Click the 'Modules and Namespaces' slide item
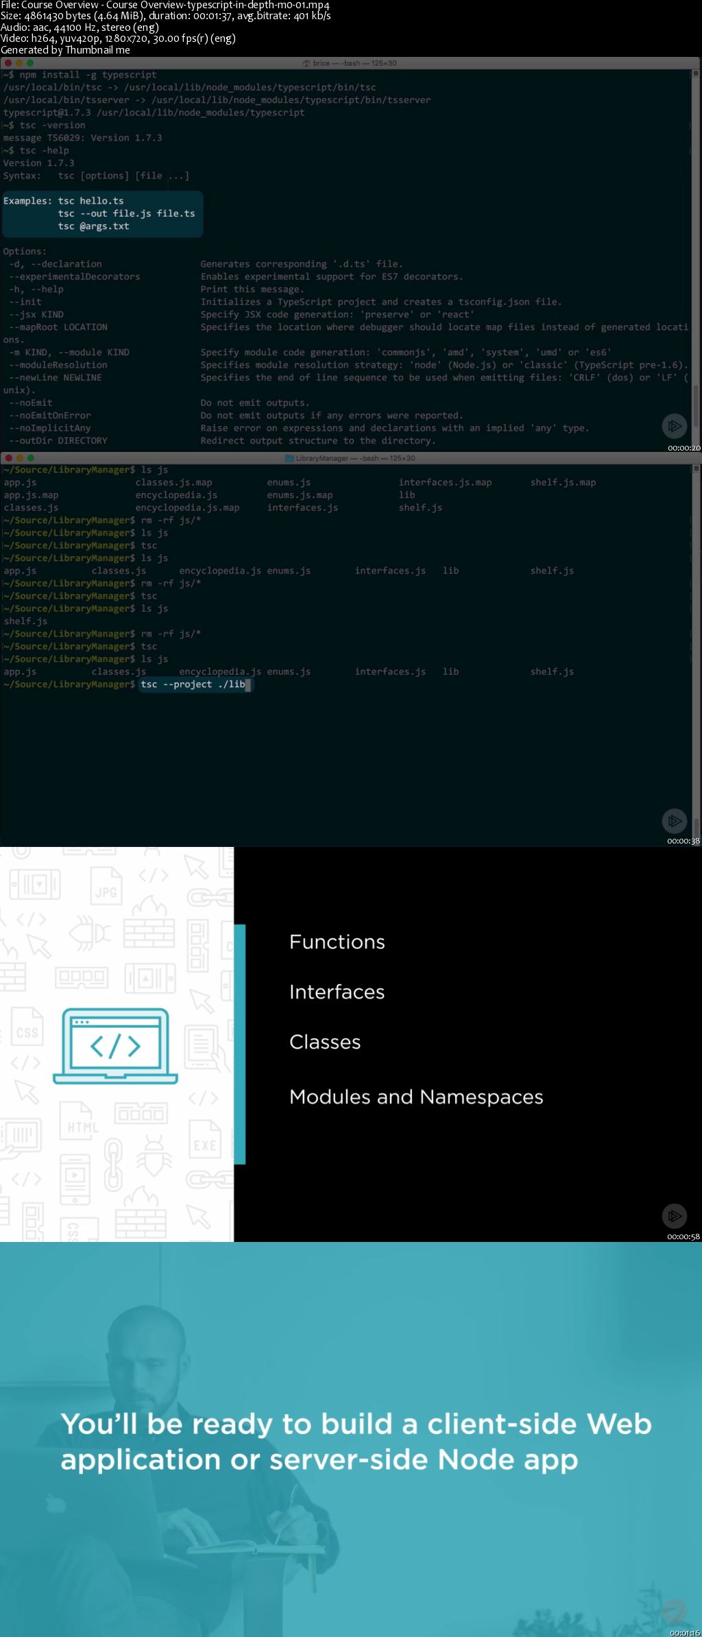 (x=416, y=1098)
